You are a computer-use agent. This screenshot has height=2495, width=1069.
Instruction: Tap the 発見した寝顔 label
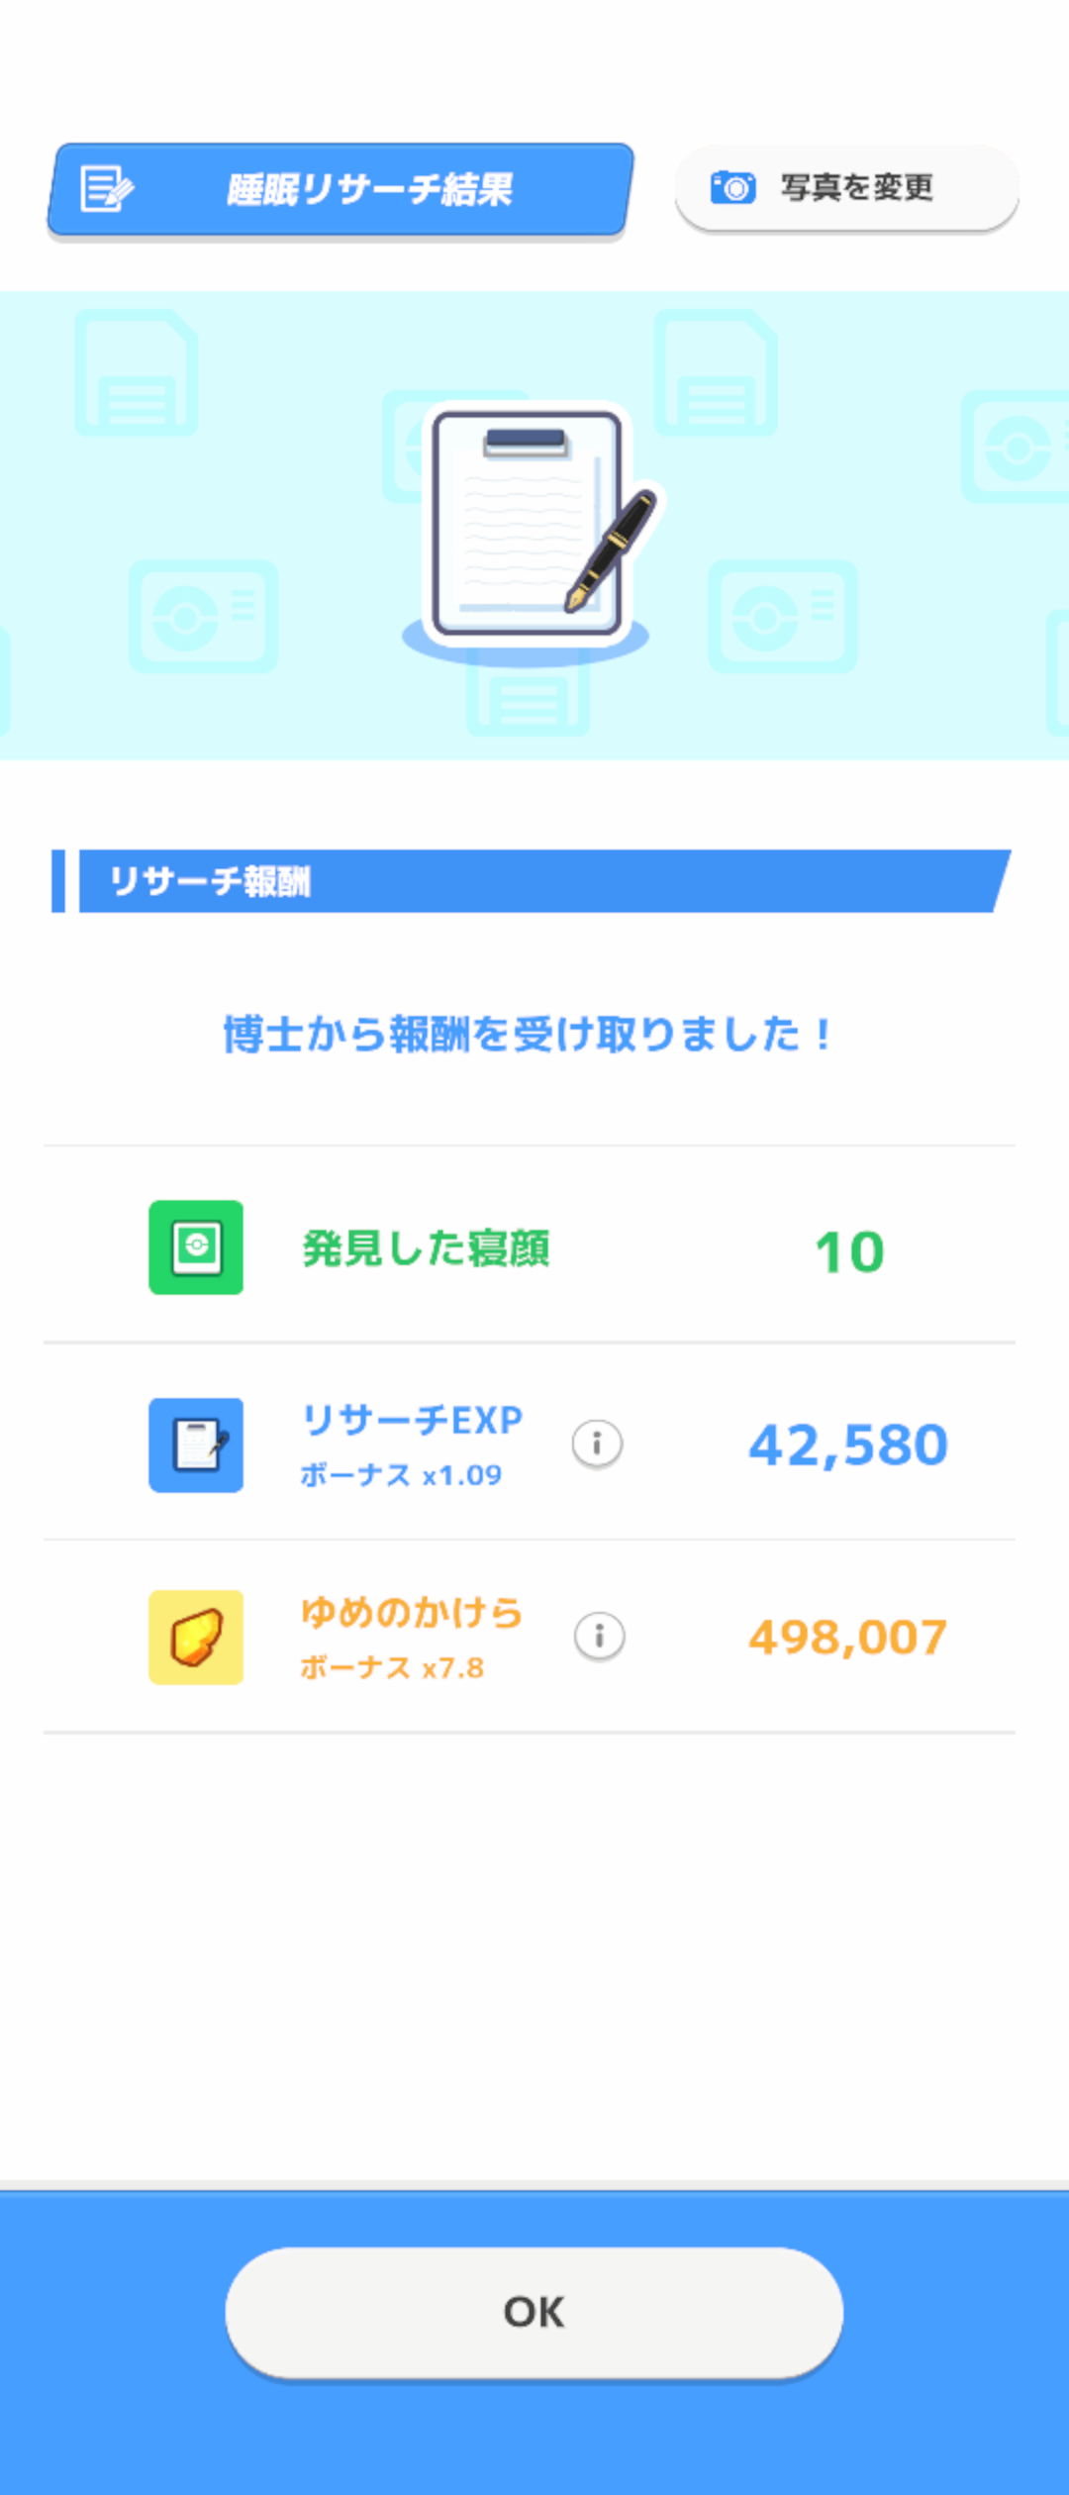[x=426, y=1248]
